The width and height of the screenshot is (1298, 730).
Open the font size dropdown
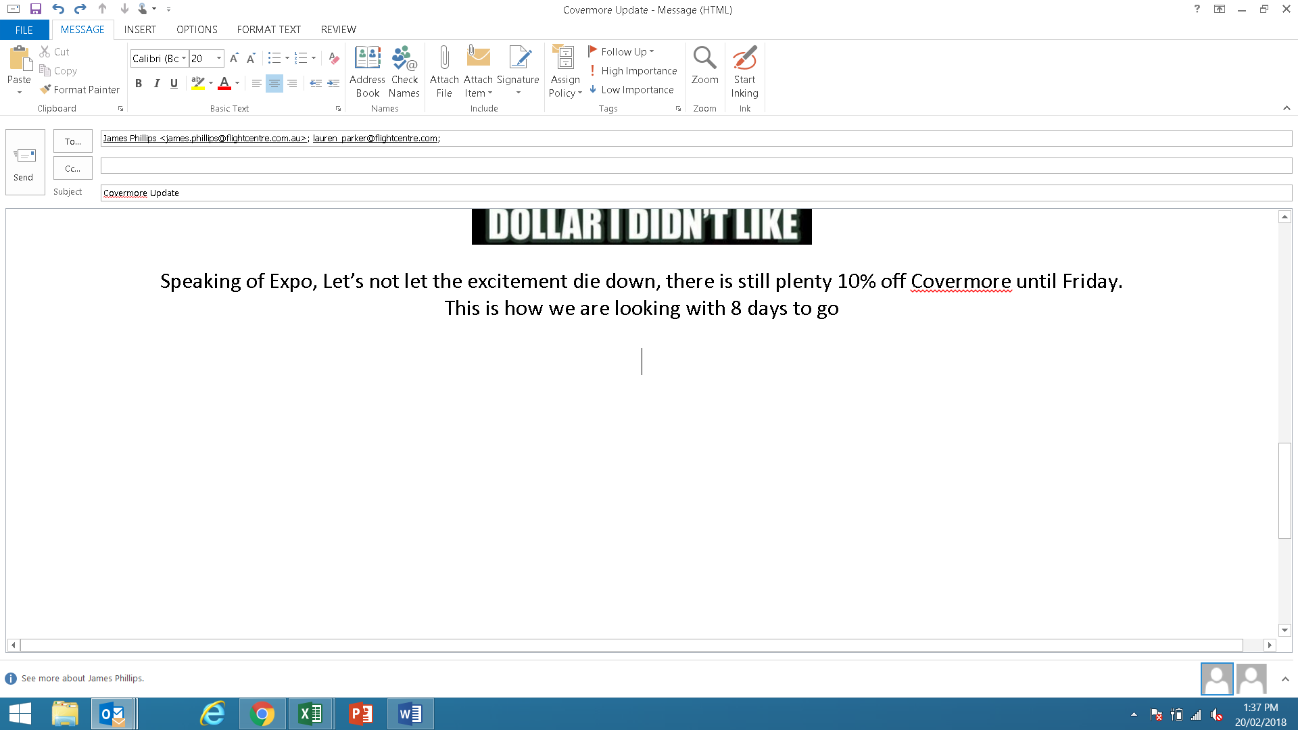coord(218,58)
